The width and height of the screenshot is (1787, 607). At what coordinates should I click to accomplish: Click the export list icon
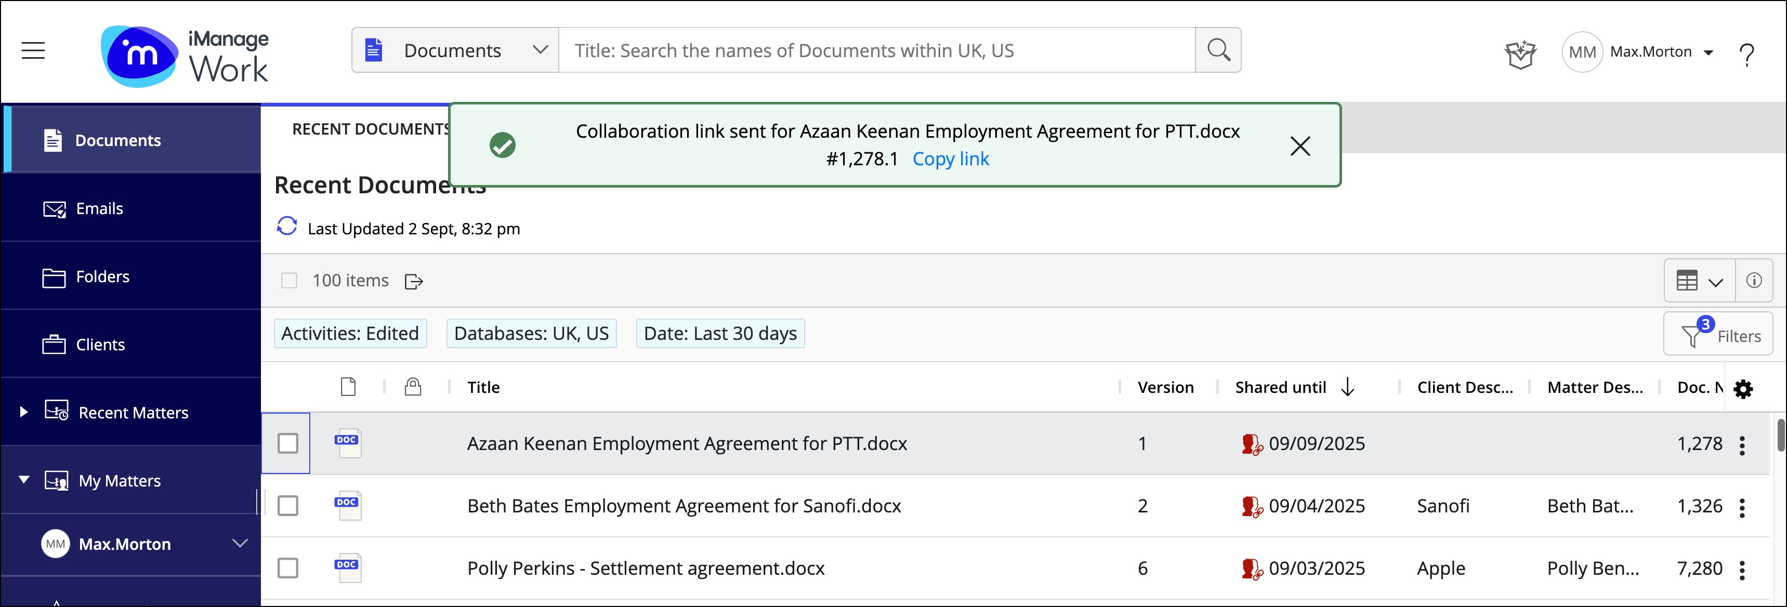(413, 281)
